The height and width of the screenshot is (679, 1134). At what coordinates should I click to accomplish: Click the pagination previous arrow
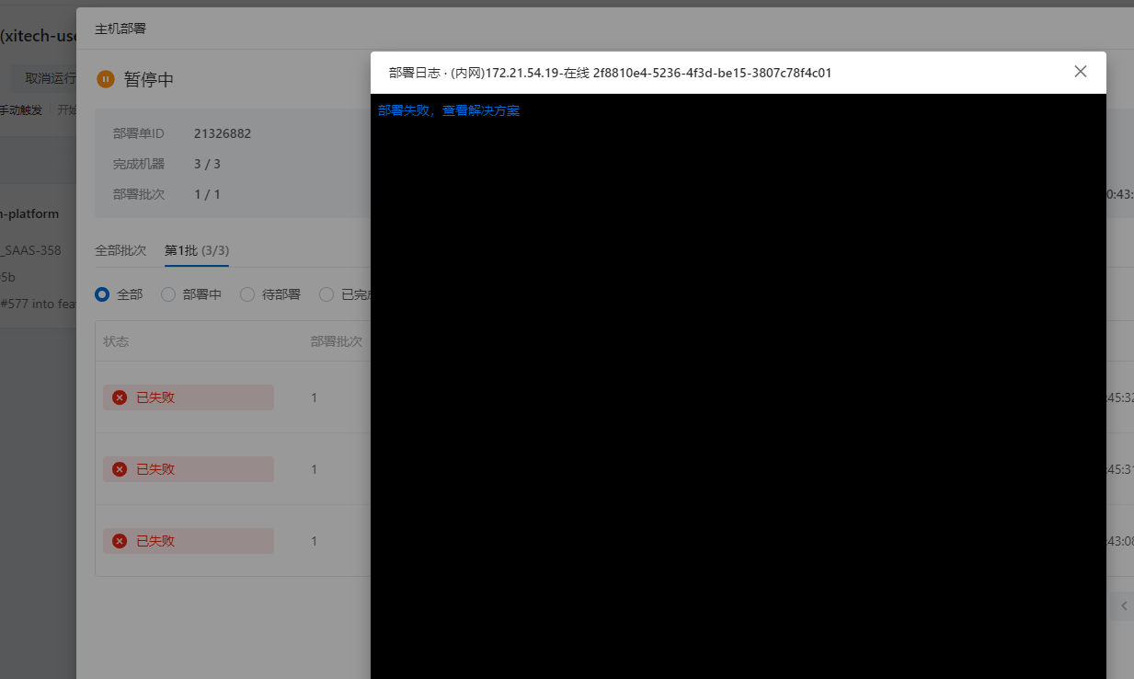point(1123,605)
